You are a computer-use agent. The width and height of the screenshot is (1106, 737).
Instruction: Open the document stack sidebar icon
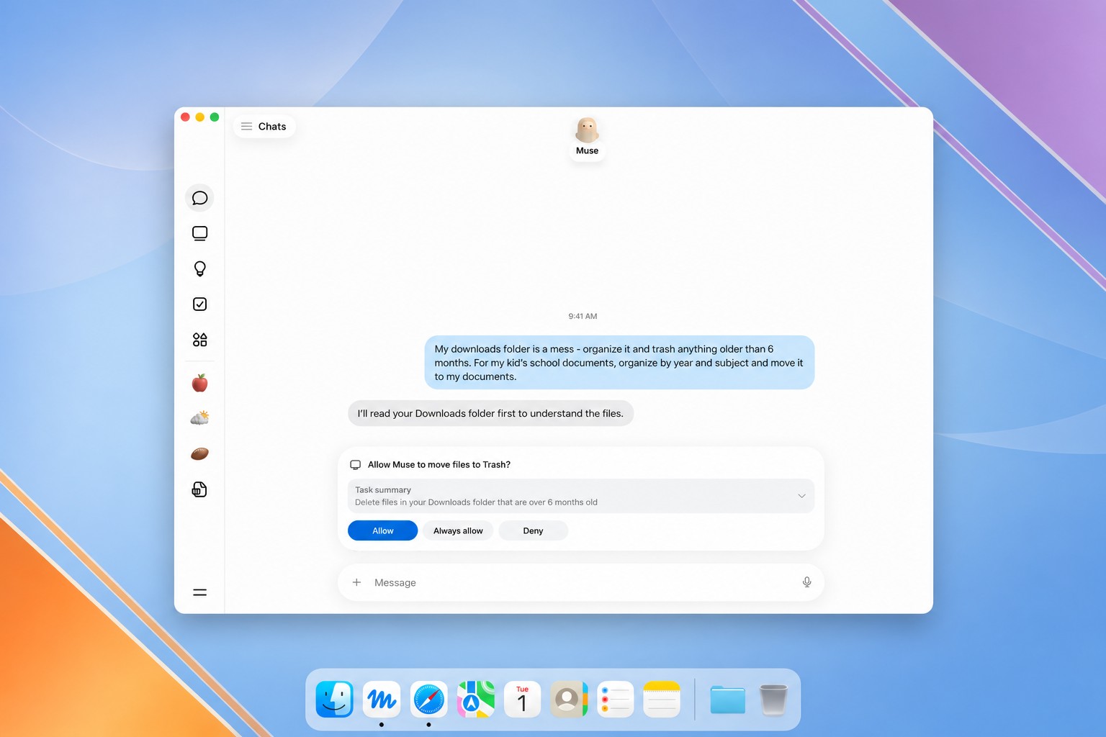click(x=199, y=489)
